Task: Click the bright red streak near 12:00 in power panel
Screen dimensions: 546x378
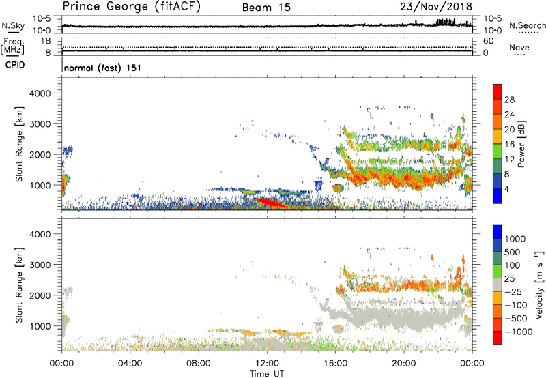Action: pos(272,203)
